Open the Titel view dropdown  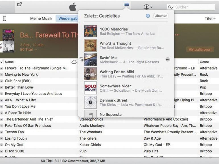(210, 18)
